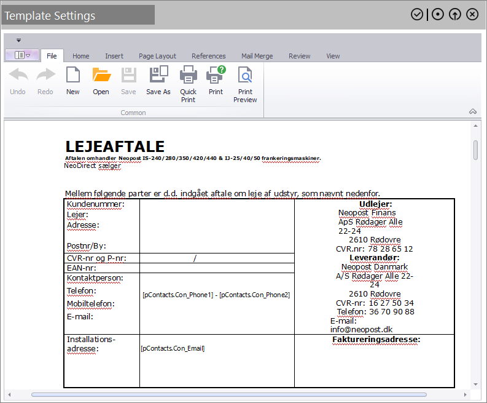487x403 pixels.
Task: Click the Save floppy disk icon
Action: click(x=128, y=75)
